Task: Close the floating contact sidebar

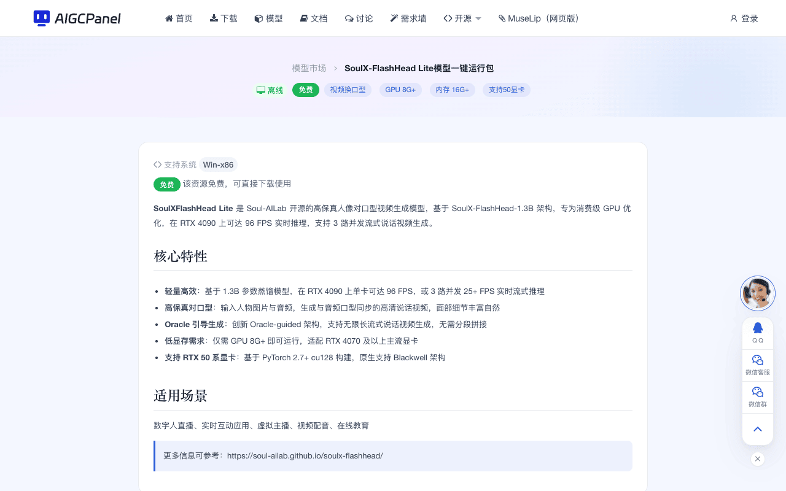Action: click(x=758, y=458)
